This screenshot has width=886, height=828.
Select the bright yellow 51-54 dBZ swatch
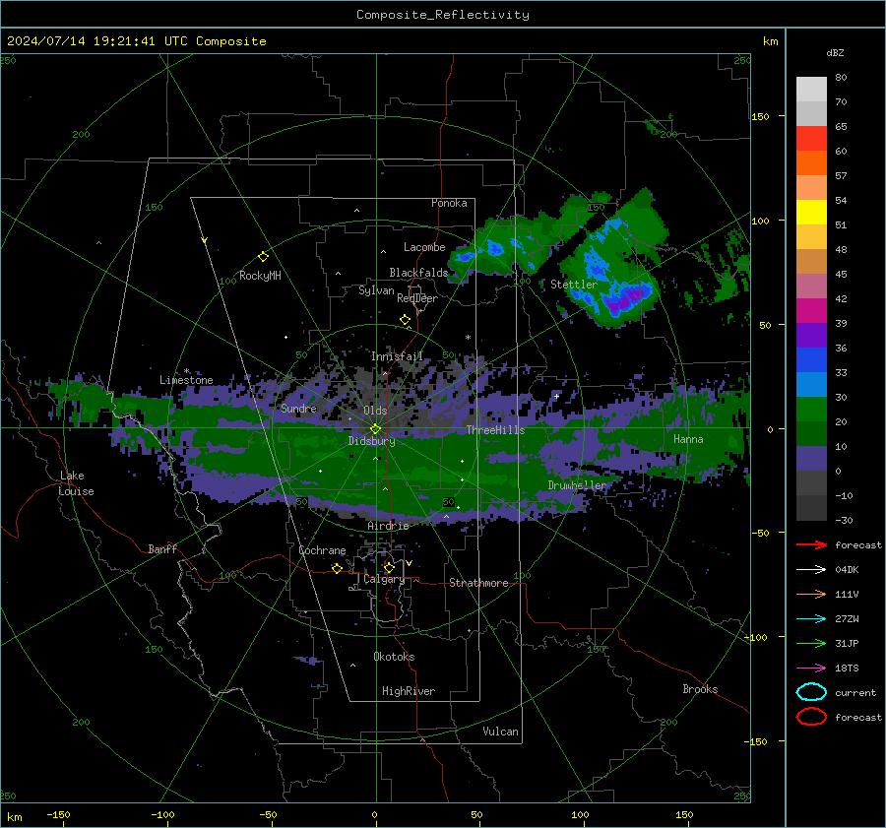click(811, 213)
